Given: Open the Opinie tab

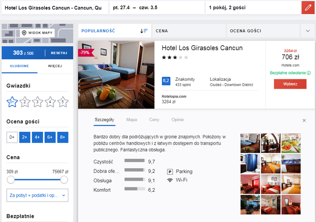Looking at the screenshot, I should pos(177,119).
